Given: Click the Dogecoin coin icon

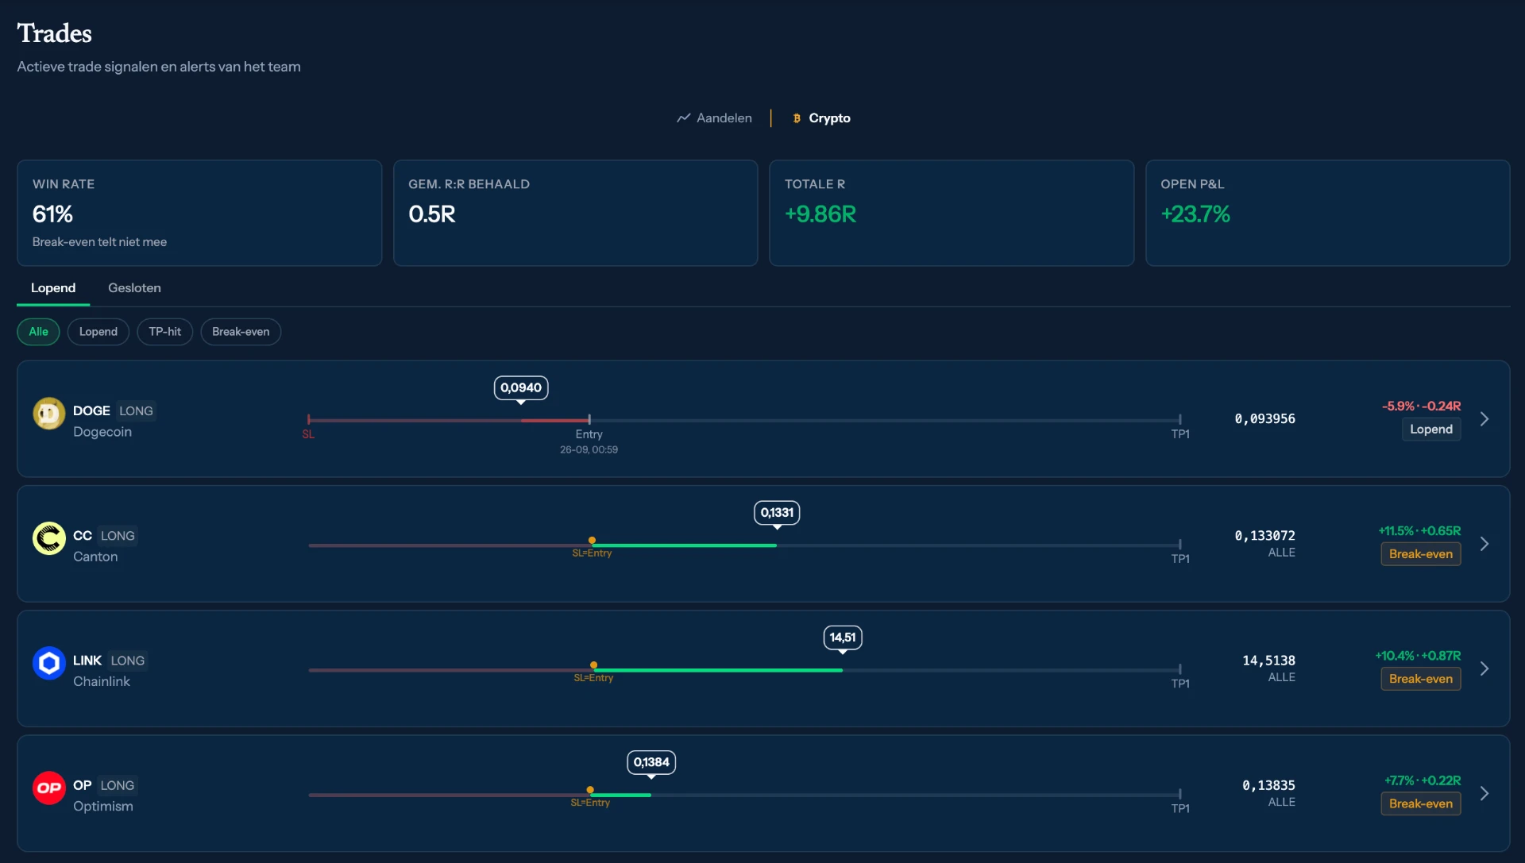Looking at the screenshot, I should (x=49, y=414).
